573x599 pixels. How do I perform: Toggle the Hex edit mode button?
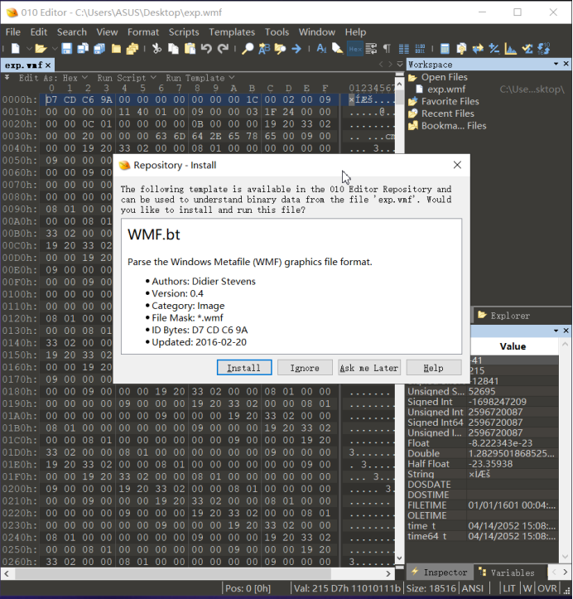click(x=355, y=49)
